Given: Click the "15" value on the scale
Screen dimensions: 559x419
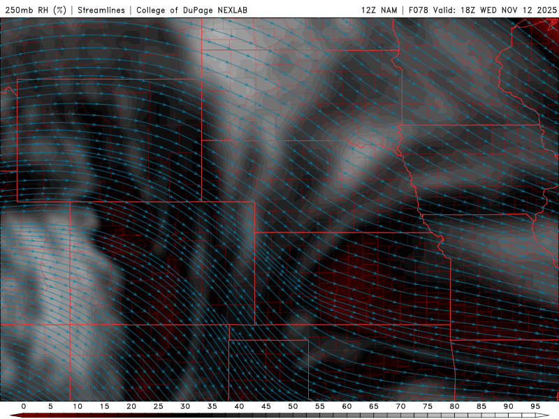Looking at the screenshot, I should (104, 406).
